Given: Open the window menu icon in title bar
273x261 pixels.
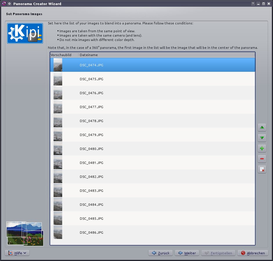Looking at the screenshot, I should click(4, 3).
